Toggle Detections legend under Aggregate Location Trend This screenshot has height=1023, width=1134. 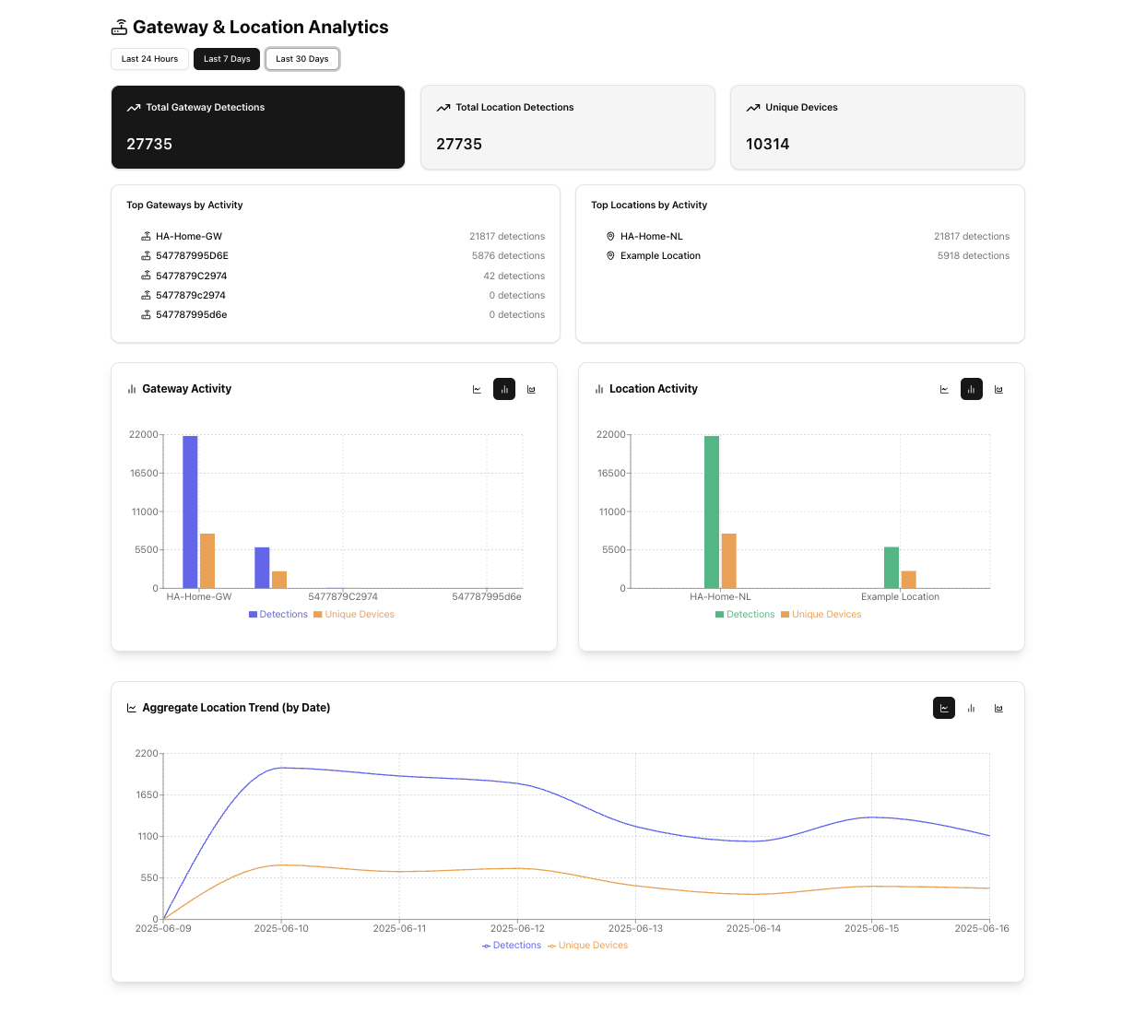pos(511,945)
